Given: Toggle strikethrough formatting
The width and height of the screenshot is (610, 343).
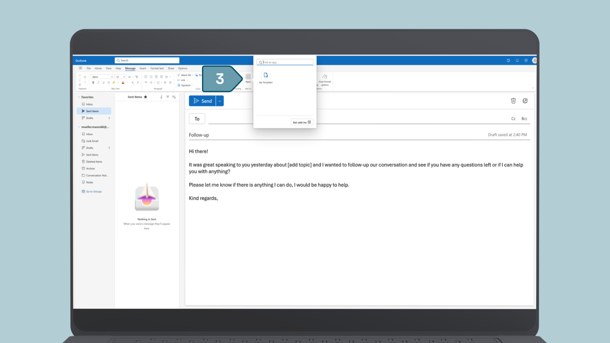Looking at the screenshot, I should coord(108,83).
